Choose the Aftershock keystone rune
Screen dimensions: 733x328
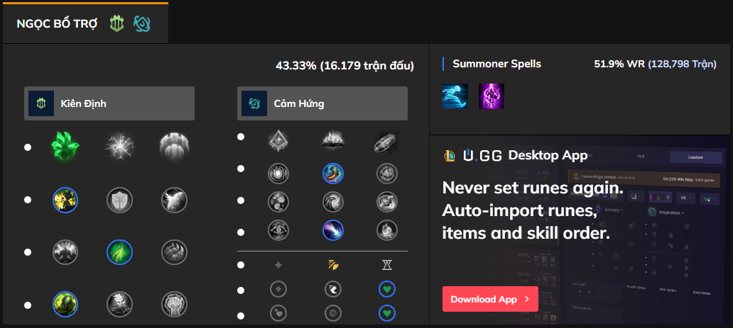[x=119, y=147]
